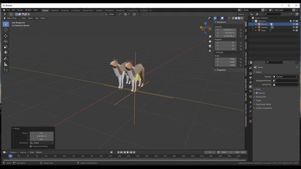The height and width of the screenshot is (169, 301).
Task: Open the Texture properties checker tab icon
Action: [250, 121]
